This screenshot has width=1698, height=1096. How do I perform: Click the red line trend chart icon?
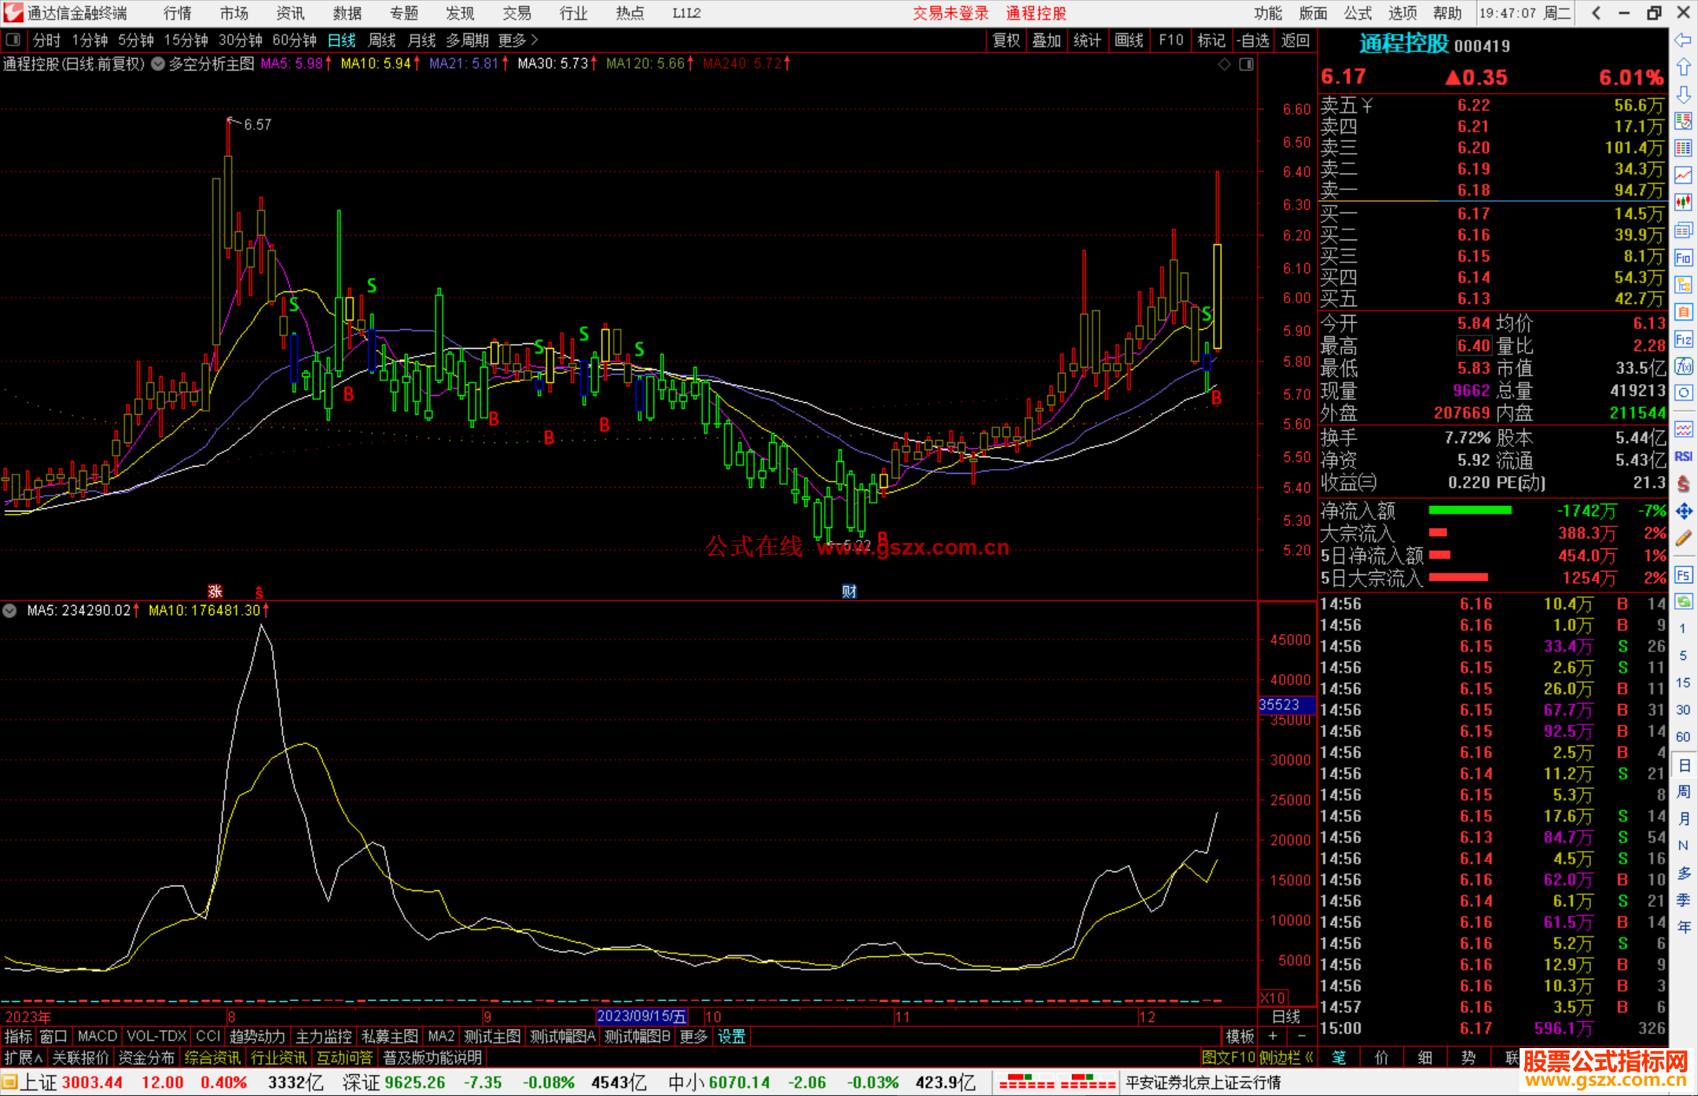1683,175
